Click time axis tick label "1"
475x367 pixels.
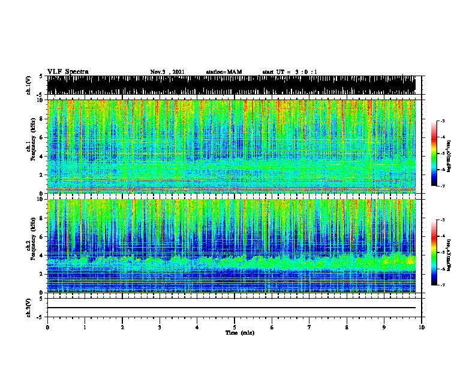pos(85,327)
